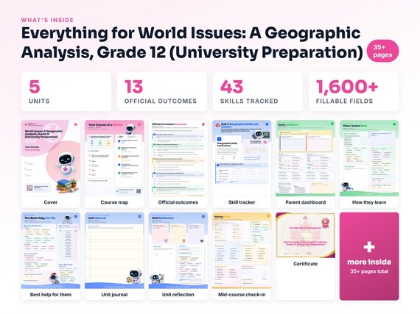420x314 pixels.
Task: Open the Cover page thumbnail
Action: (51, 158)
